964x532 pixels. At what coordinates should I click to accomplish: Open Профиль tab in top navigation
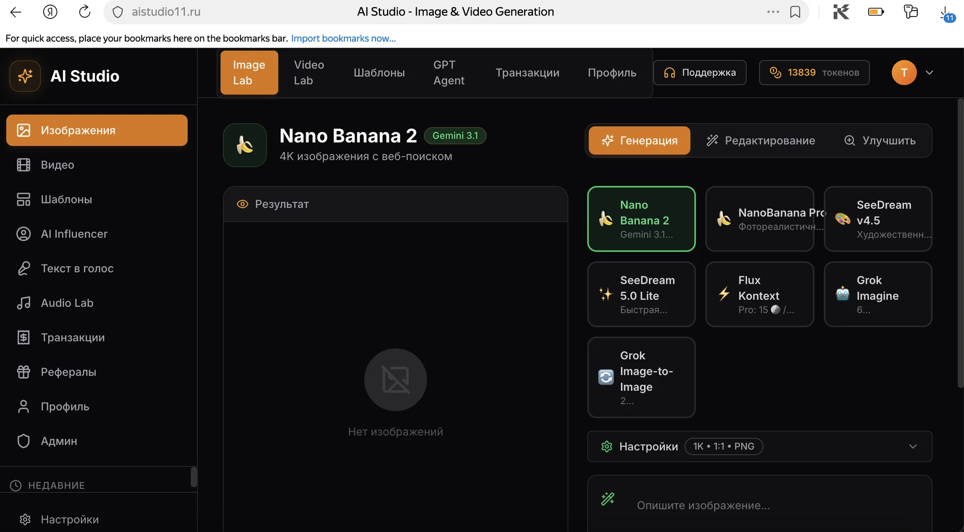tap(612, 73)
